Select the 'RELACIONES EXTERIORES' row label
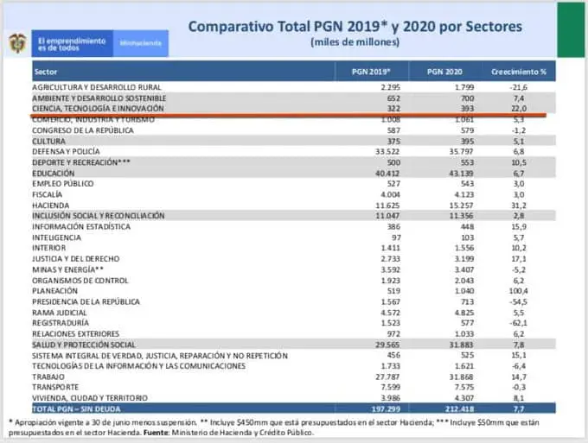The height and width of the screenshot is (443, 588). [75, 333]
